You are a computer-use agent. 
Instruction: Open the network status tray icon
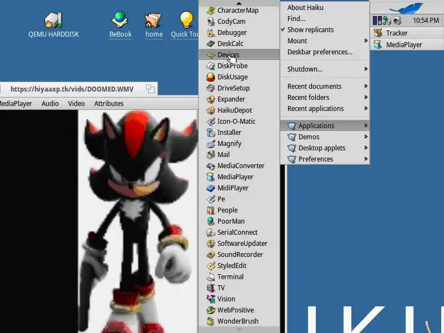pyautogui.click(x=387, y=21)
